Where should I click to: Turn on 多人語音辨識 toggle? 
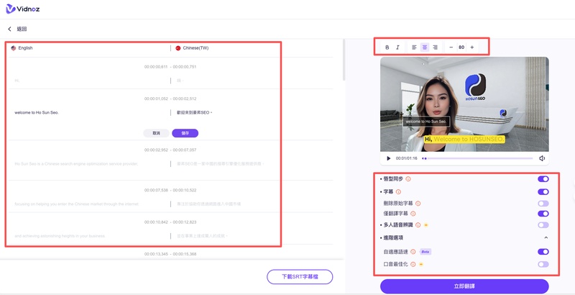coord(543,225)
